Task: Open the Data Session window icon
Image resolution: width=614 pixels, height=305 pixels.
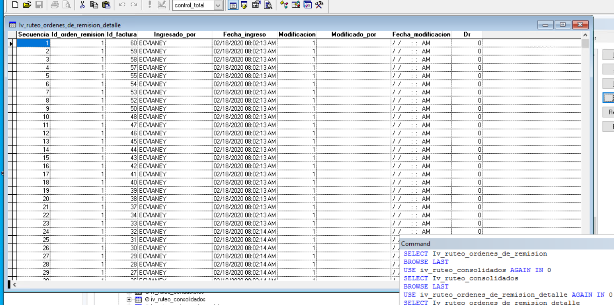Action: pos(244,5)
